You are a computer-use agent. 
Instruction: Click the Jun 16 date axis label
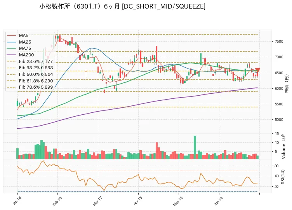219,201
